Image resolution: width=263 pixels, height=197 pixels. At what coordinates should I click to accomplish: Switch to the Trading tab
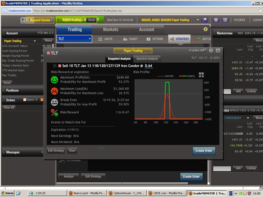tap(75, 29)
